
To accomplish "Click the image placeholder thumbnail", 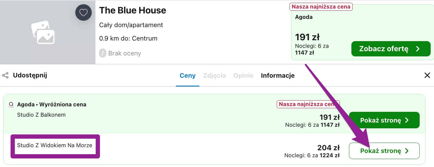I will click(43, 32).
